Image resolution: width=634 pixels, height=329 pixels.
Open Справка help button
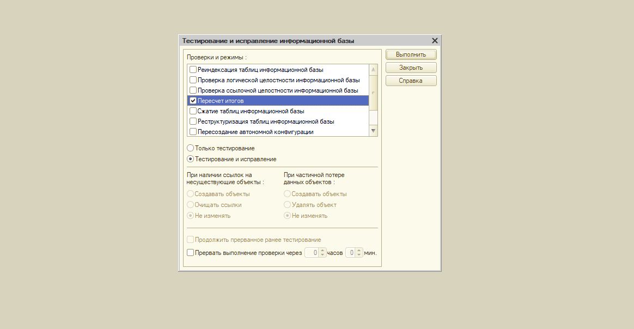[411, 81]
